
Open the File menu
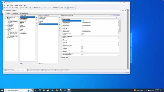click(x=5, y=5)
